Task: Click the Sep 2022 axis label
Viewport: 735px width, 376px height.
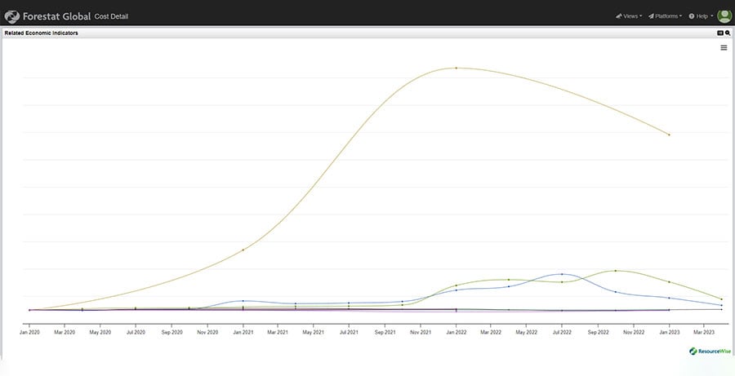Action: pyautogui.click(x=598, y=332)
